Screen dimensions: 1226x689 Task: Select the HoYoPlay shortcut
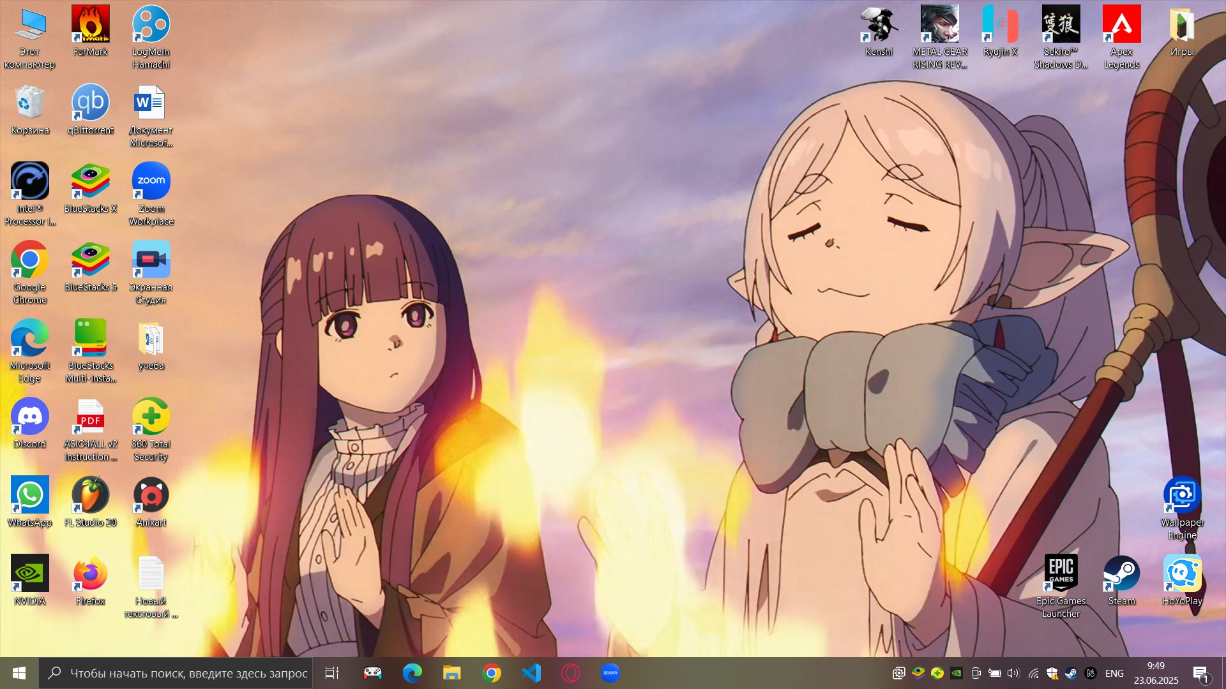pos(1182,581)
